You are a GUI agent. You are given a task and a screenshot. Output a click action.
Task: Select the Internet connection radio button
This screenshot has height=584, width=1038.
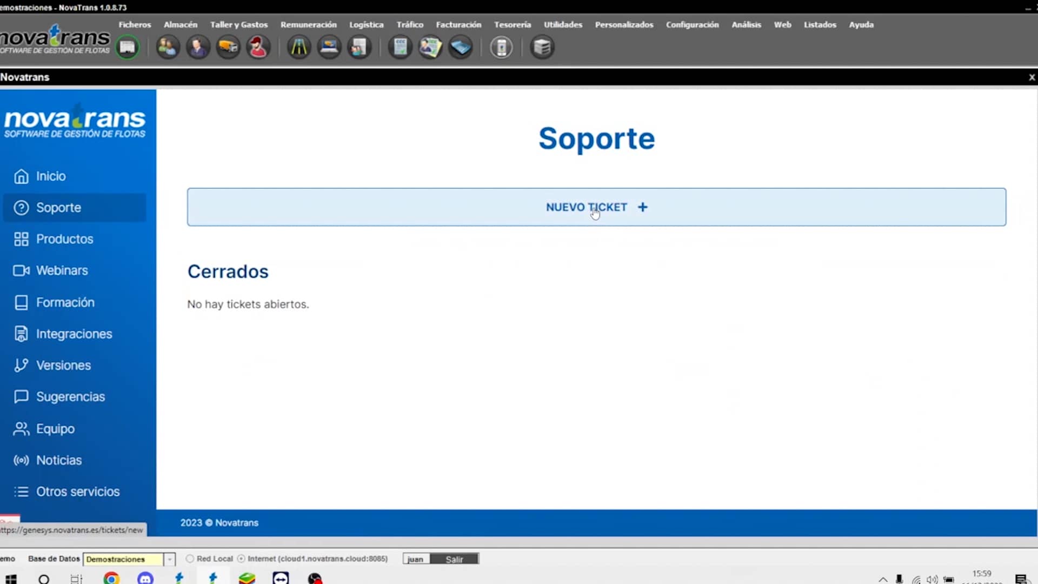click(241, 559)
